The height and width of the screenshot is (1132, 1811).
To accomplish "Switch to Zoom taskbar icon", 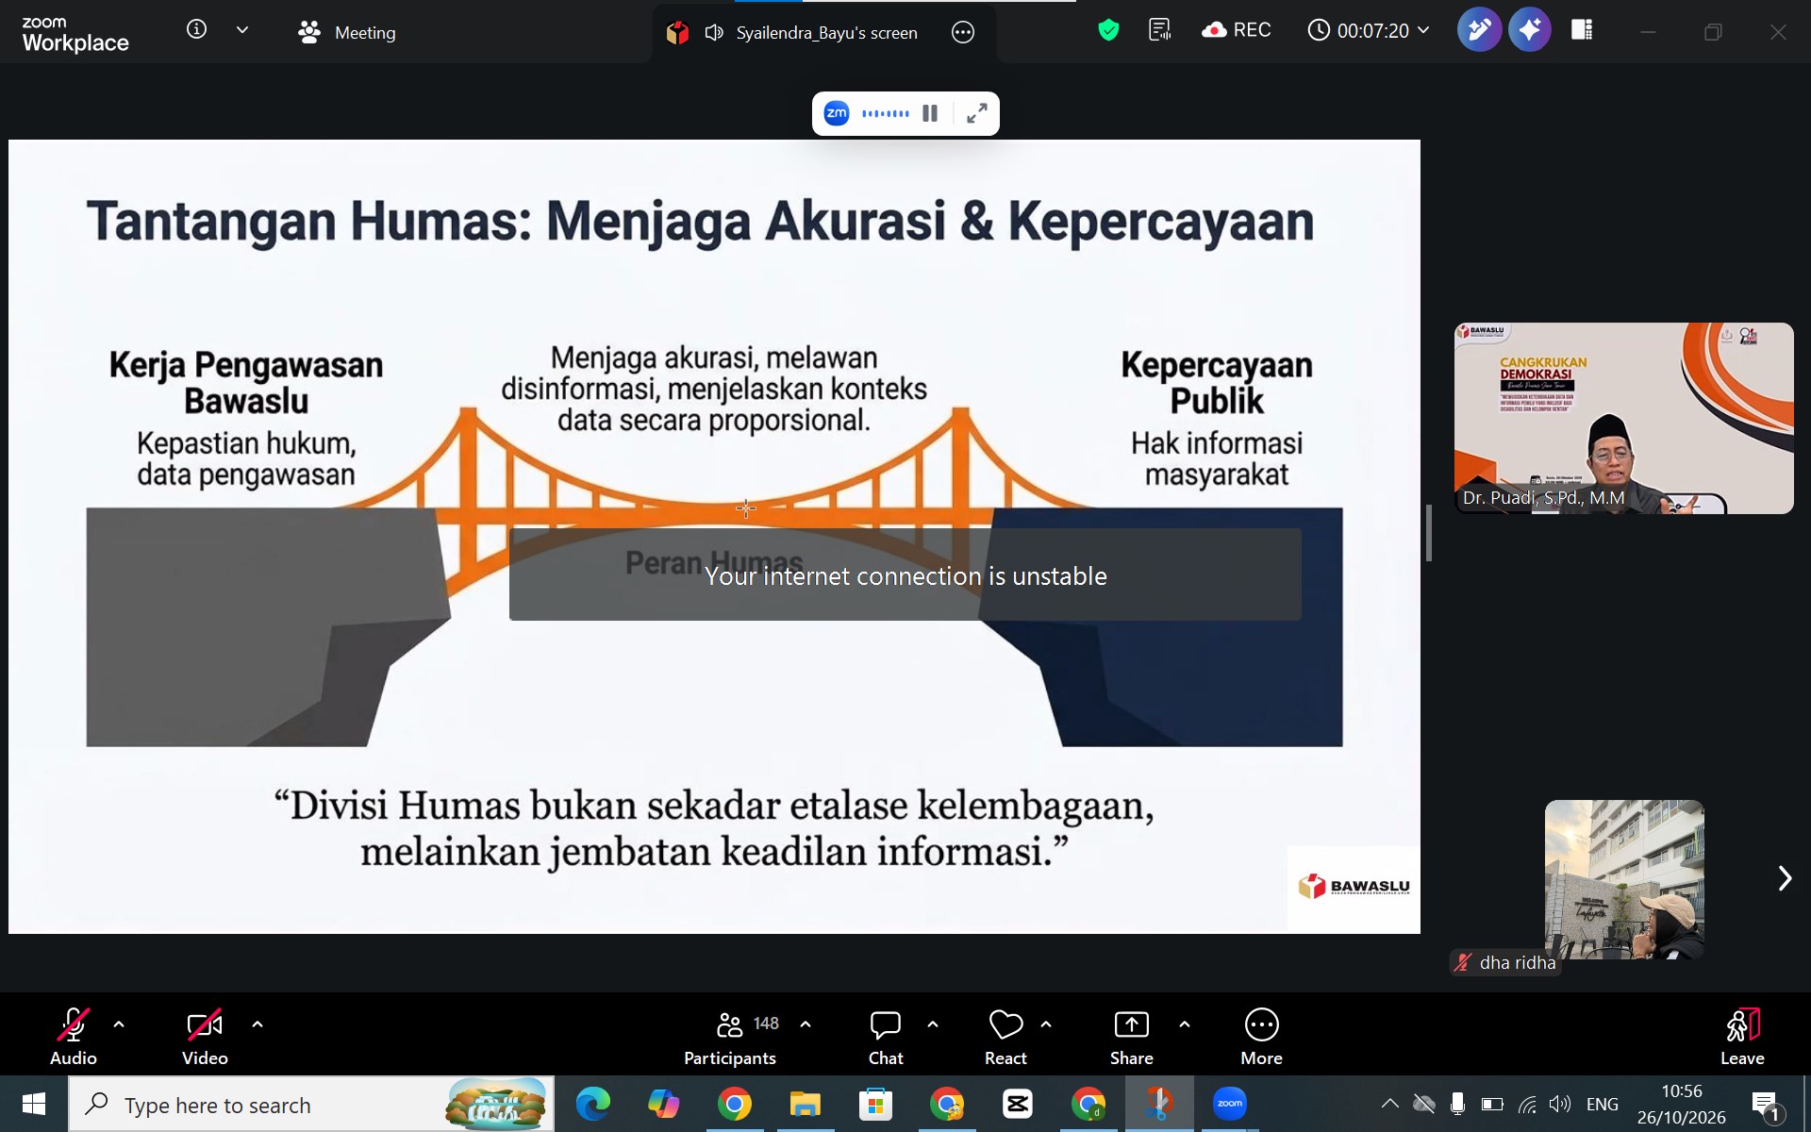I will pos(1230,1104).
